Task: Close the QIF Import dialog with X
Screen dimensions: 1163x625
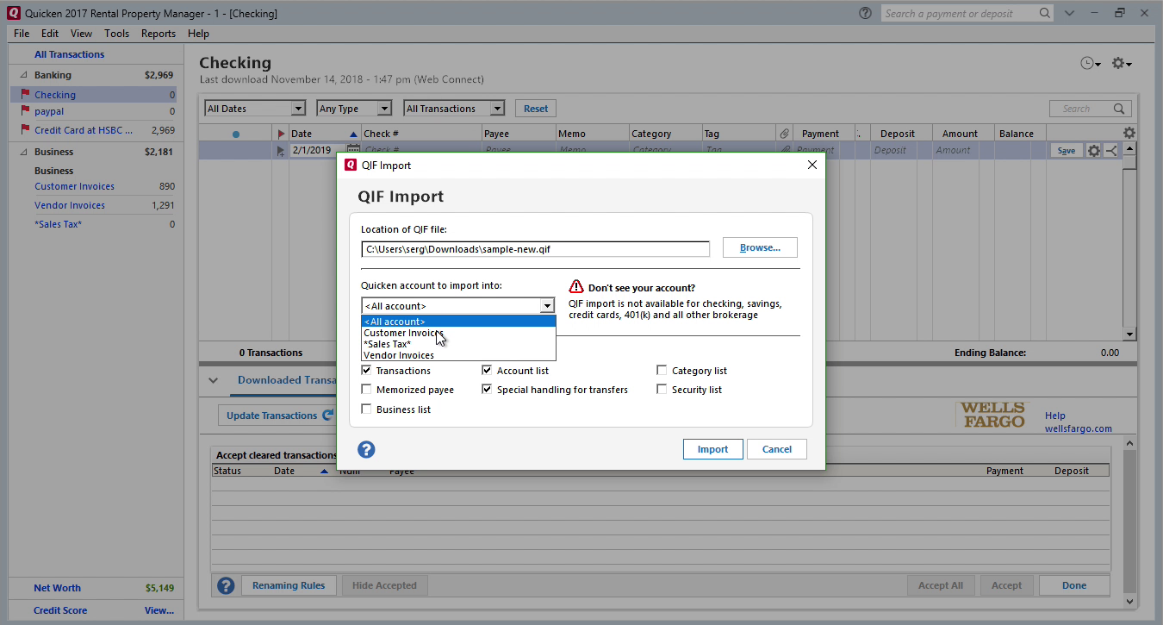Action: click(x=812, y=165)
